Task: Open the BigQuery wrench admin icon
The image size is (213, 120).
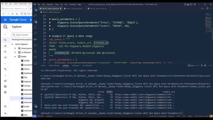Action: click(5, 69)
